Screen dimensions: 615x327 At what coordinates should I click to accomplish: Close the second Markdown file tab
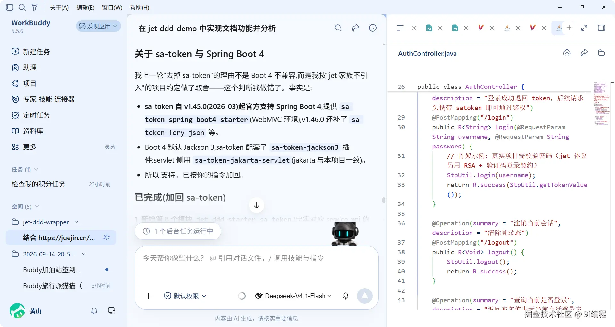point(466,28)
